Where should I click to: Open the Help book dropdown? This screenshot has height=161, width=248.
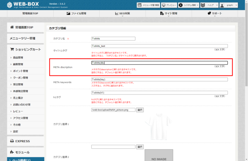pos(209,5)
